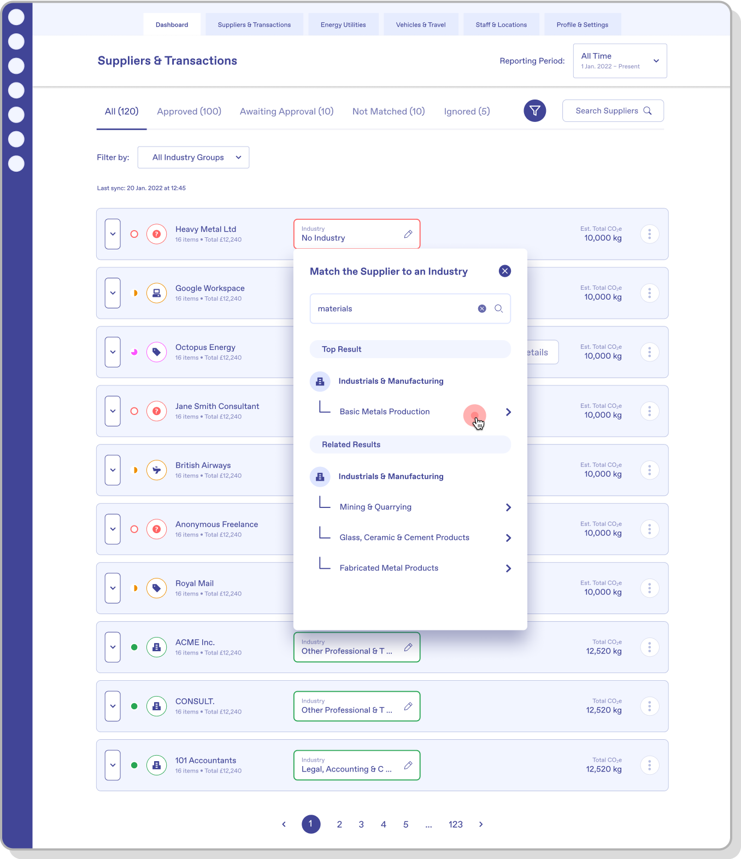Screen dimensions: 741x859
Task: Switch to the Approved (100) tab
Action: pyautogui.click(x=189, y=112)
